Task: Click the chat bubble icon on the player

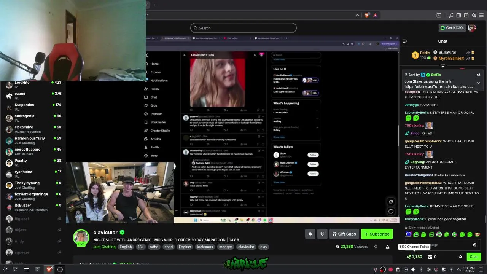Action: 391,212
